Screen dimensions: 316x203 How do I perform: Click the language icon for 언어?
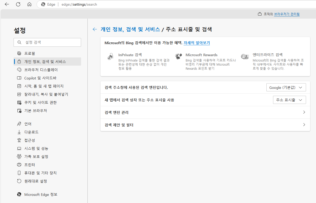tap(19, 124)
